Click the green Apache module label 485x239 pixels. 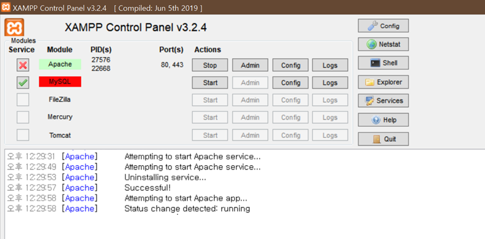pyautogui.click(x=60, y=64)
